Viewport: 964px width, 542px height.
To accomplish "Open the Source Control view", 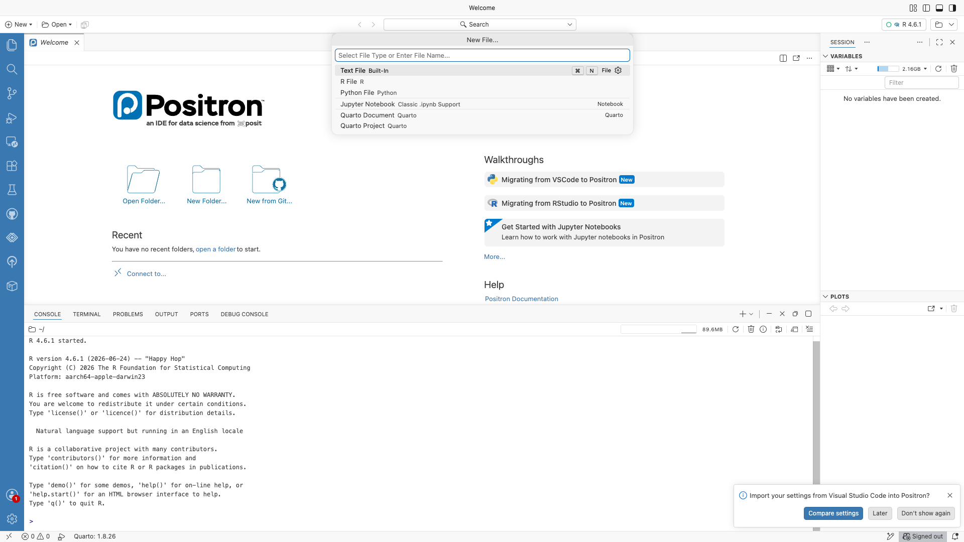I will click(12, 93).
